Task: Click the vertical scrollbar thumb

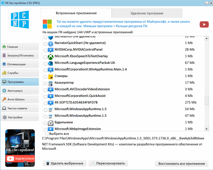Action: (206, 101)
